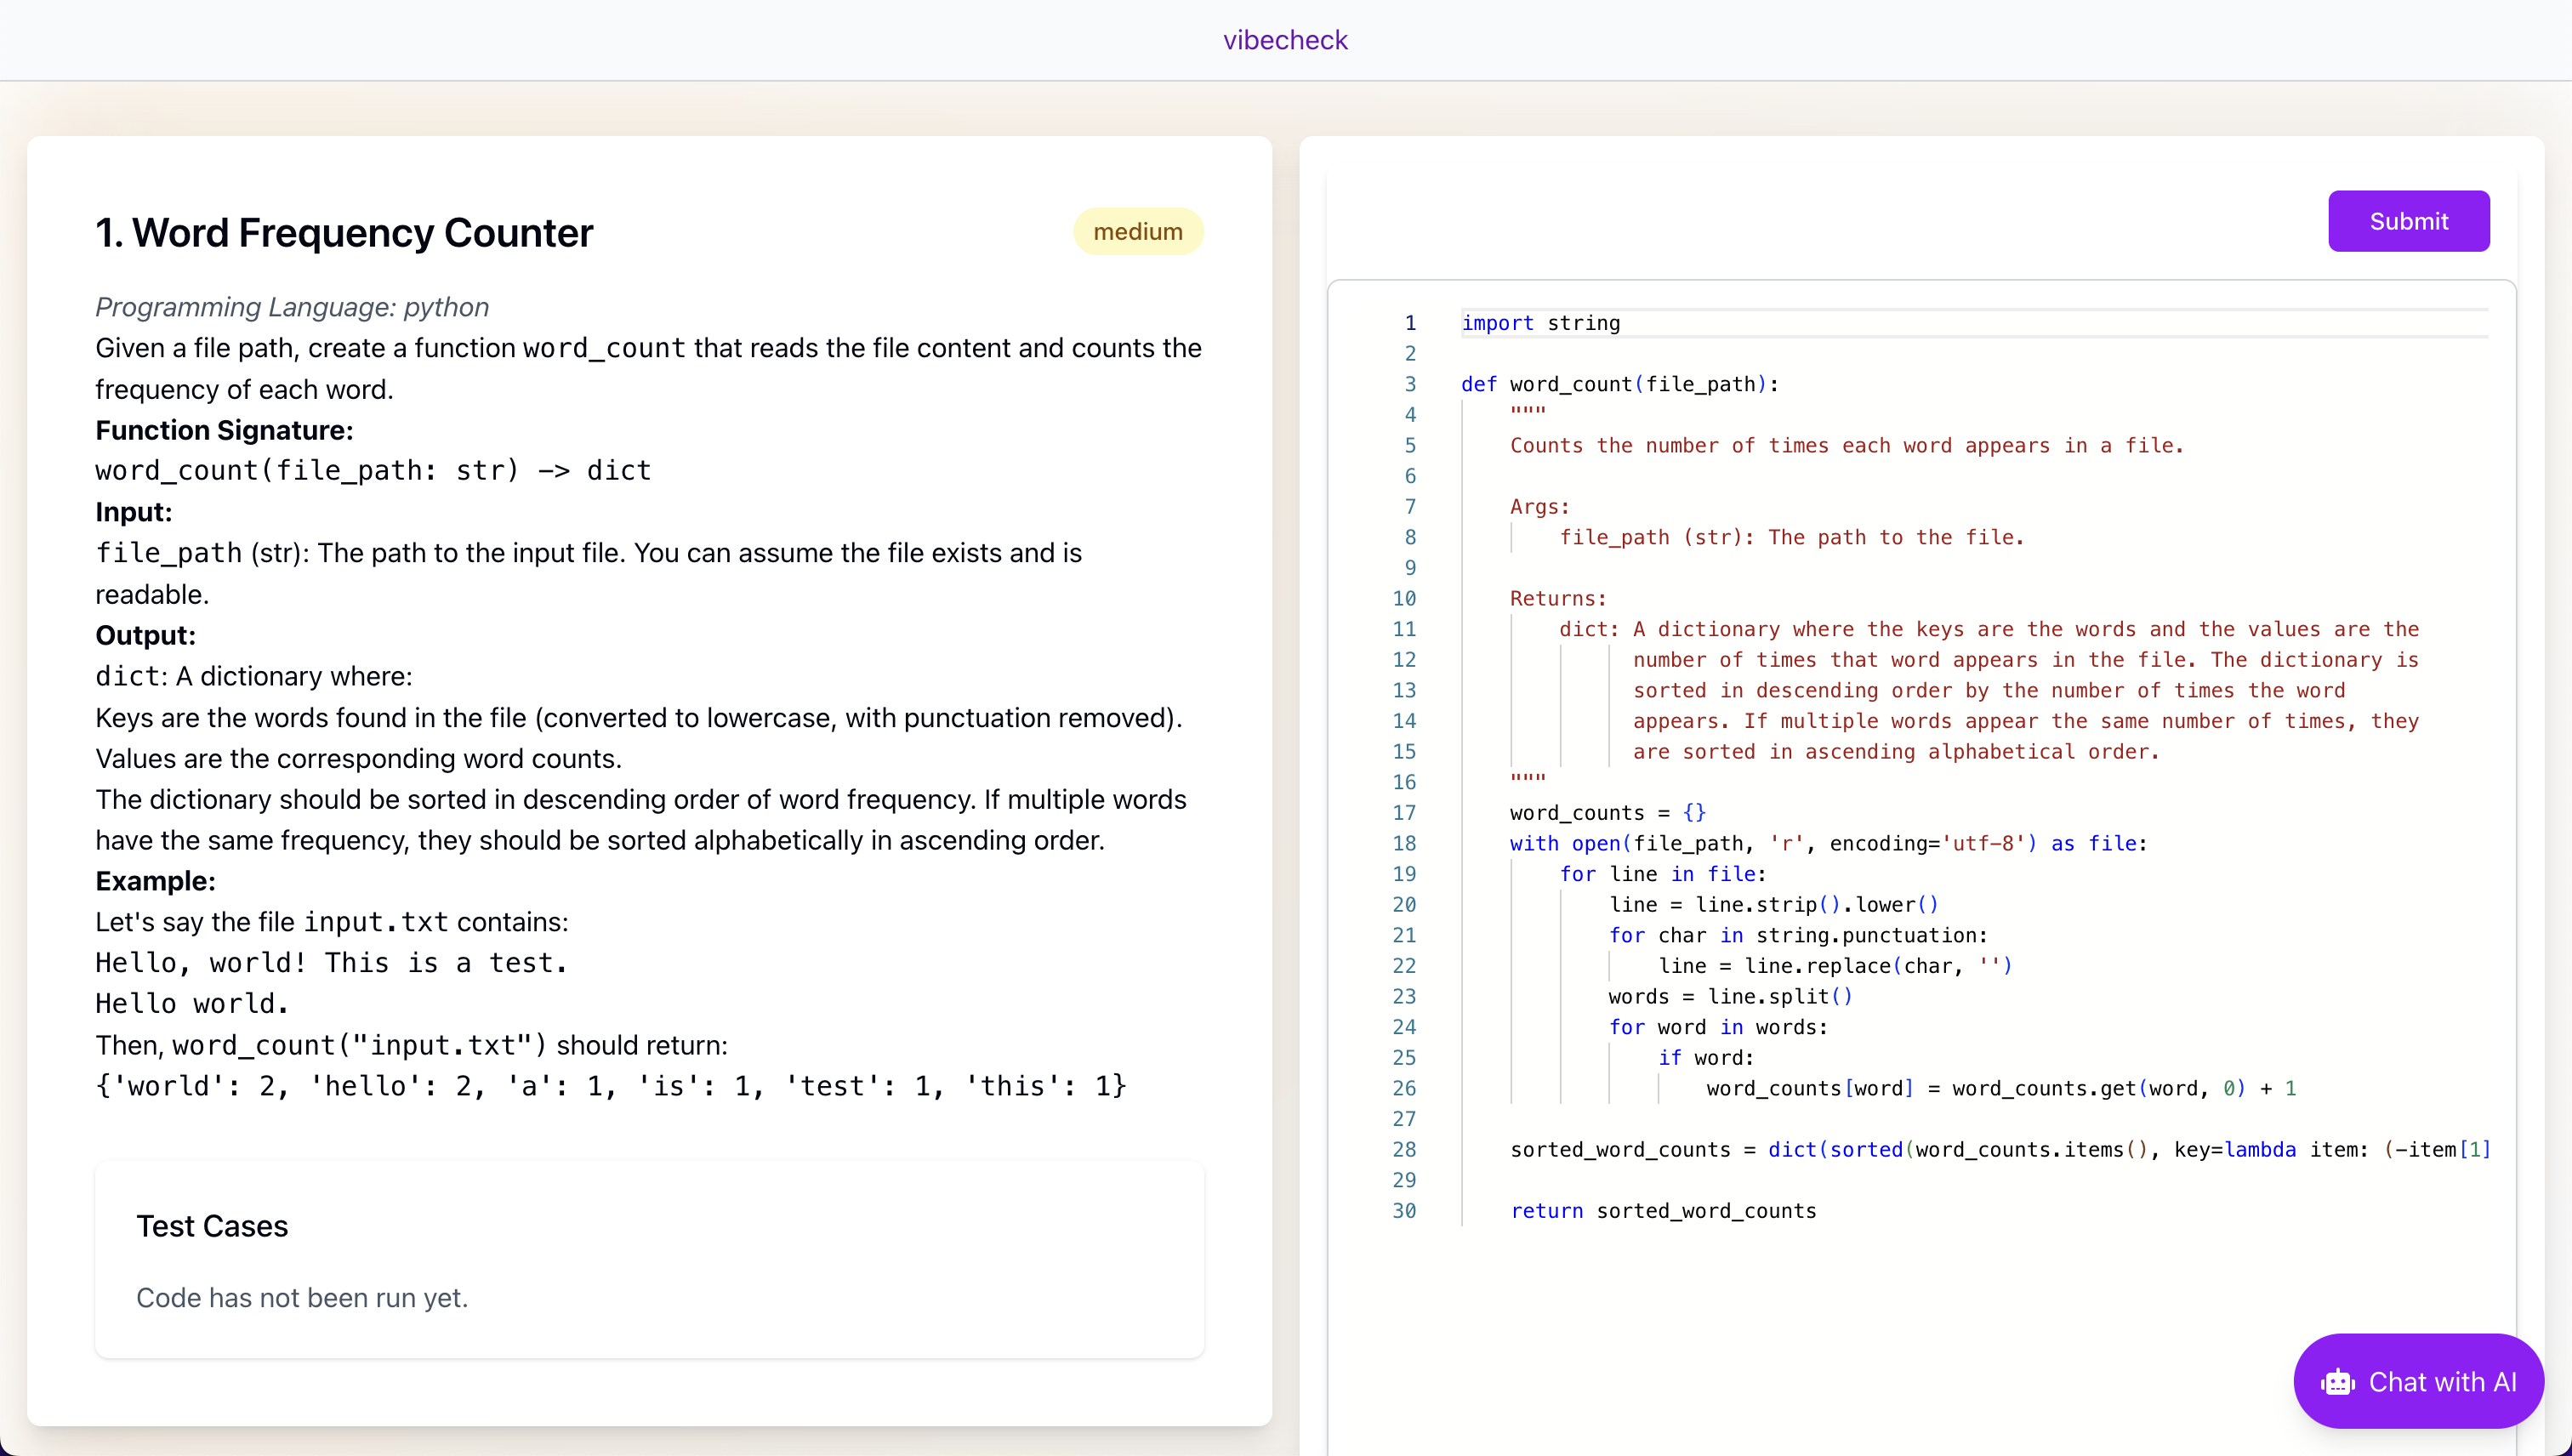Click the sorted_word_counts lambda sorting line
The height and width of the screenshot is (1456, 2572).
1999,1149
